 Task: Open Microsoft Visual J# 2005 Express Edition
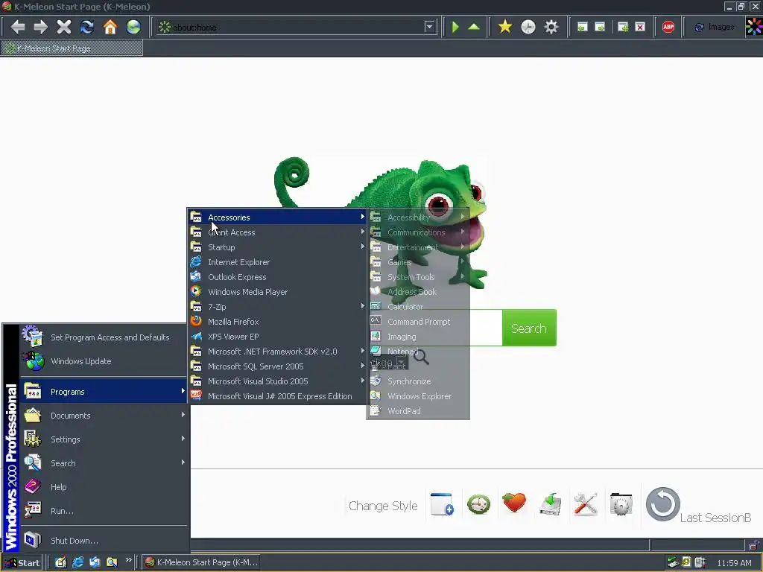pyautogui.click(x=277, y=396)
